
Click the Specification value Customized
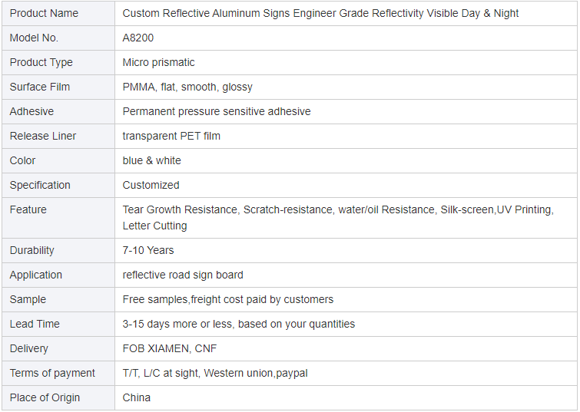click(x=151, y=185)
